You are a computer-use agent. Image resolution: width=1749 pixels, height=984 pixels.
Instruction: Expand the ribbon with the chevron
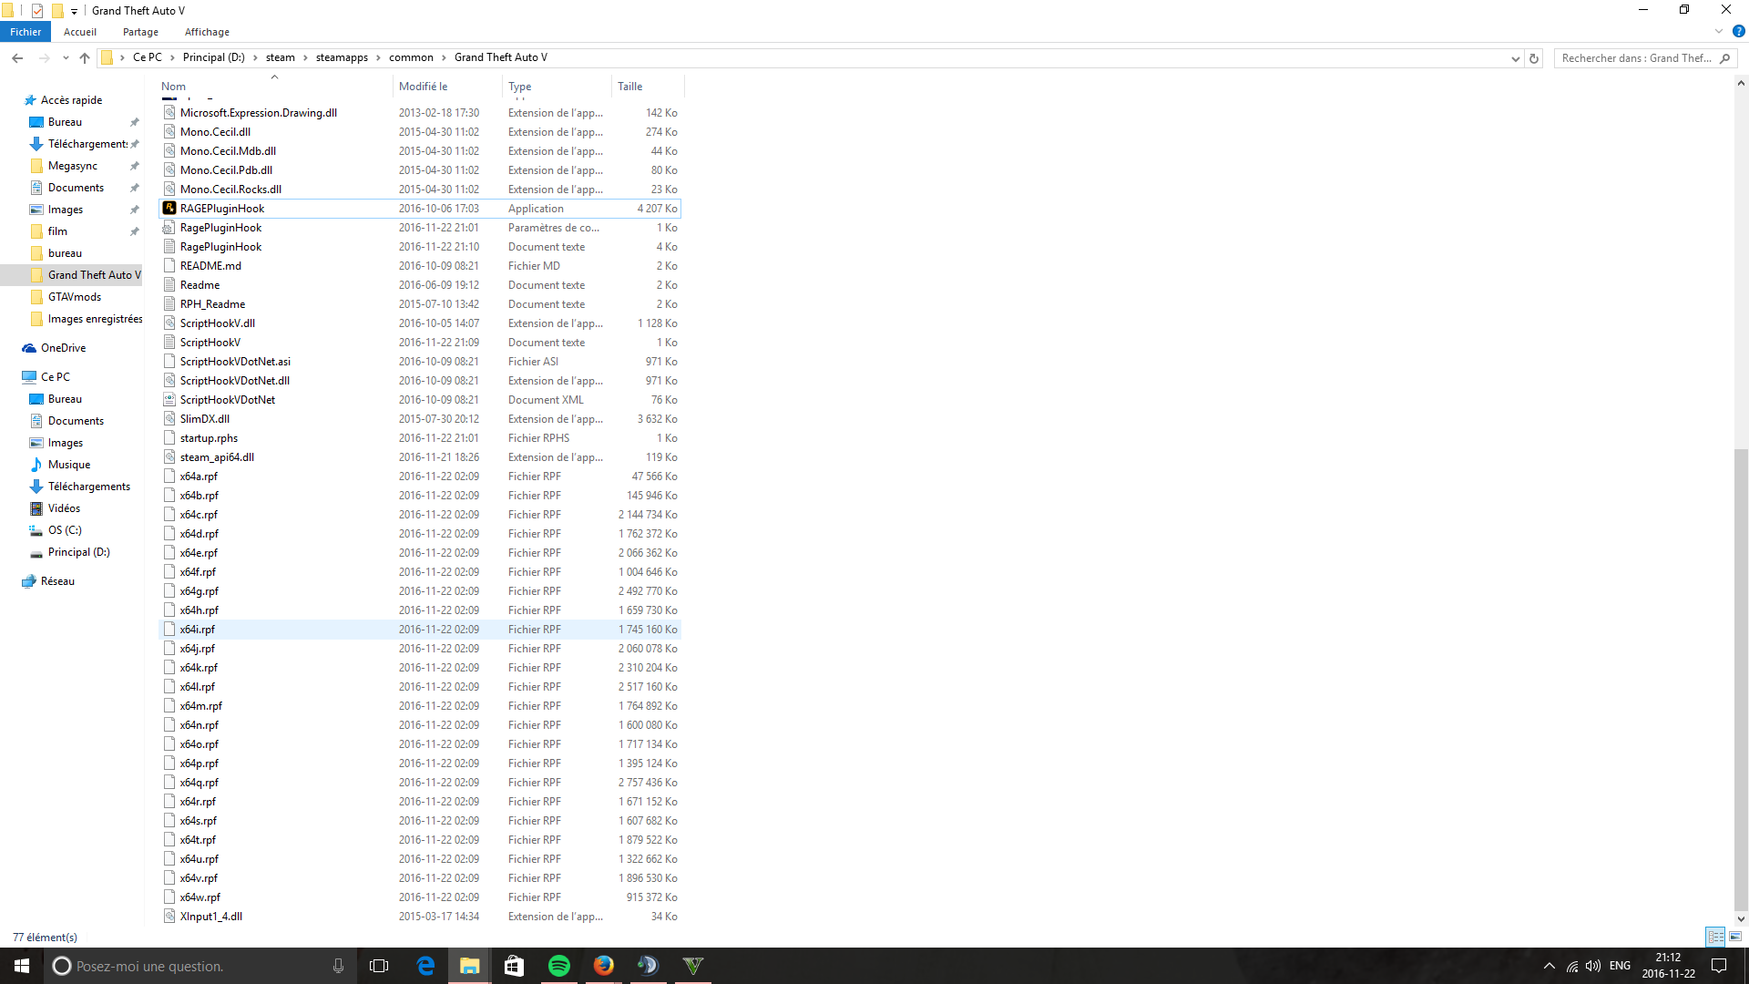[1719, 32]
